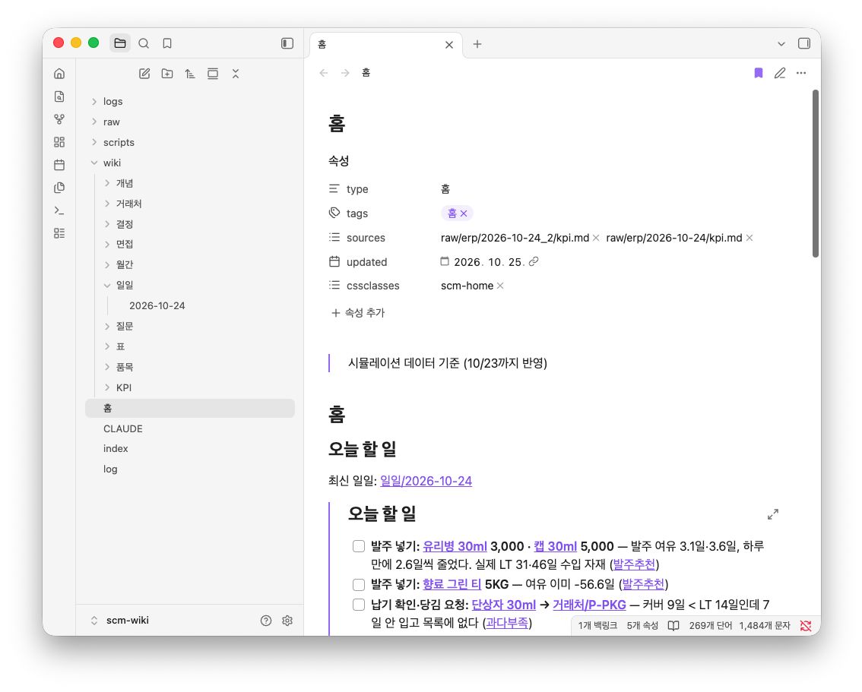The height and width of the screenshot is (692, 862).
Task: Open the 과다부족 link
Action: (507, 623)
